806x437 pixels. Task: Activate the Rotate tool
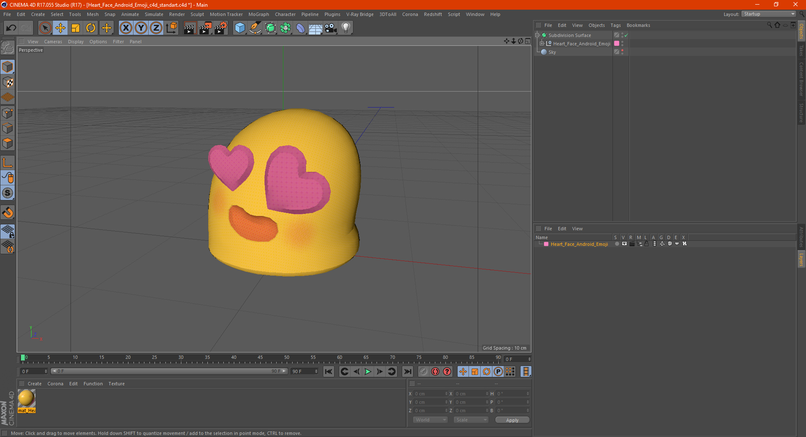pyautogui.click(x=91, y=28)
